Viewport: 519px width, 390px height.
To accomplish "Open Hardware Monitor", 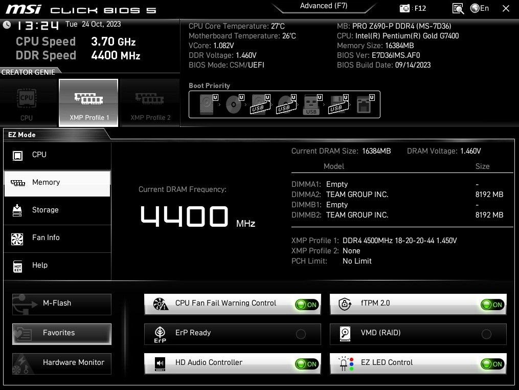I will pyautogui.click(x=62, y=363).
